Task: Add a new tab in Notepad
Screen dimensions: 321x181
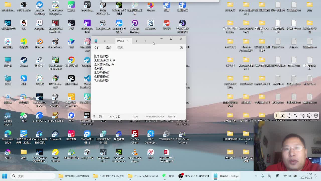Action: pos(145,41)
